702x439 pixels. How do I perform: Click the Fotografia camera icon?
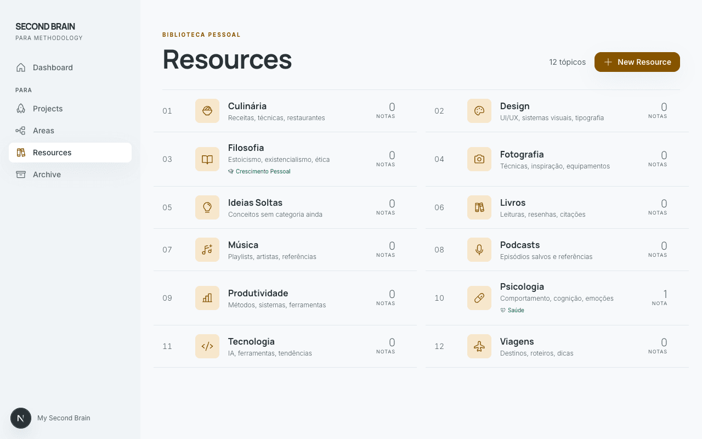(x=479, y=159)
